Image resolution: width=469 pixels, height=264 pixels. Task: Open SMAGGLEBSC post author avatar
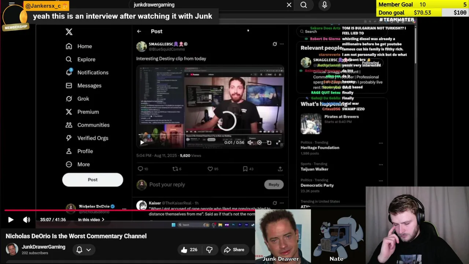pyautogui.click(x=141, y=47)
